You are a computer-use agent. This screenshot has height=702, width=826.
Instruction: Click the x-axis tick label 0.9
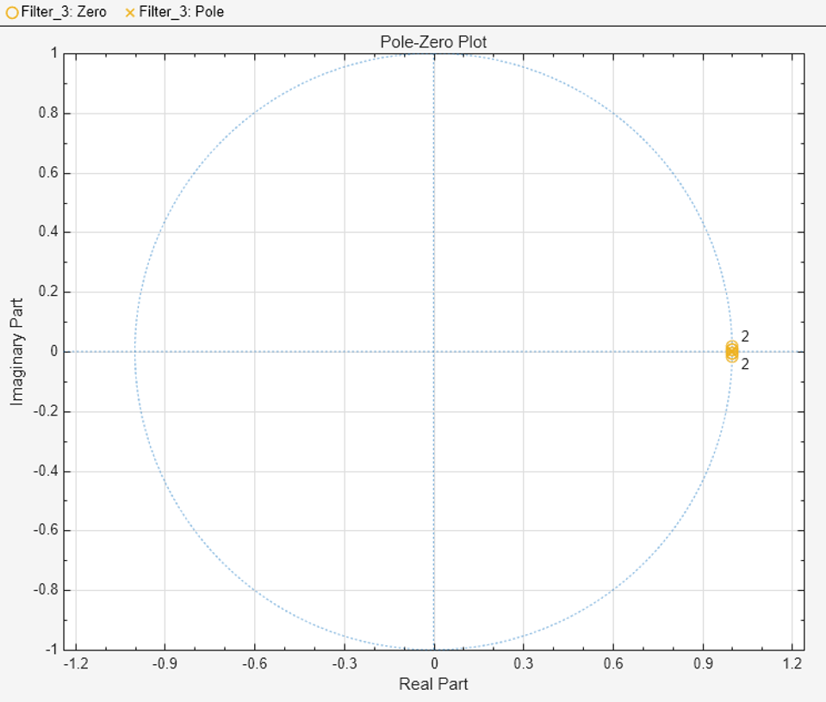pos(703,663)
